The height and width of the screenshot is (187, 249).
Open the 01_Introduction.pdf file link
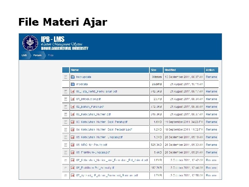pyautogui.click(x=88, y=99)
